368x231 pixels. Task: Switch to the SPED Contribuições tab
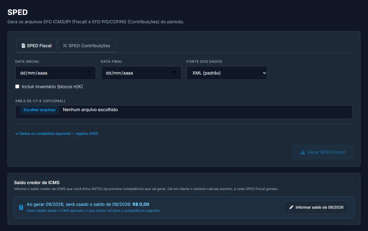[87, 46]
